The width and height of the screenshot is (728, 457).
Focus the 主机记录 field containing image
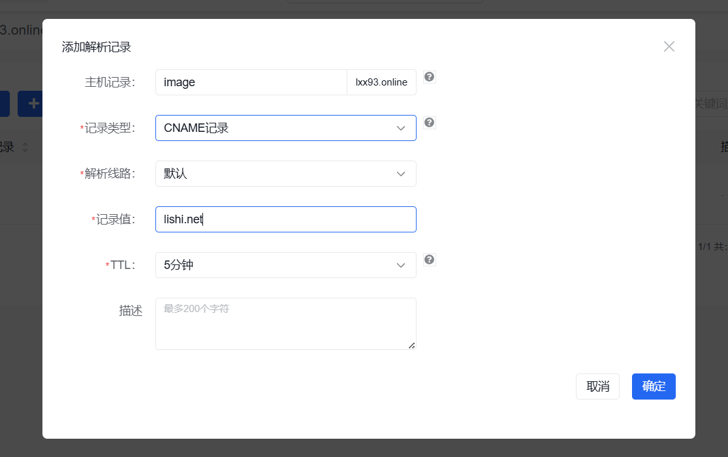point(251,82)
